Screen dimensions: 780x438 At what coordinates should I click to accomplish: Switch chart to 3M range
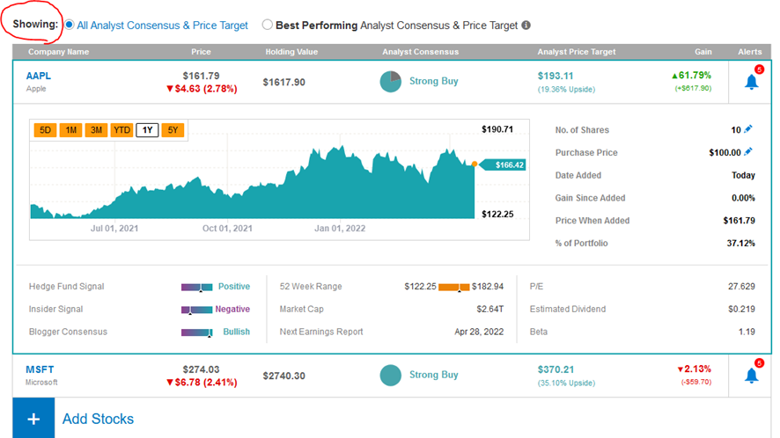coord(96,130)
